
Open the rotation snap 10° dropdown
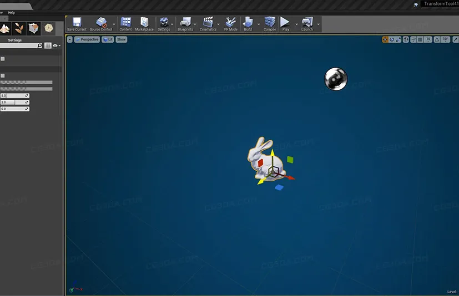445,39
